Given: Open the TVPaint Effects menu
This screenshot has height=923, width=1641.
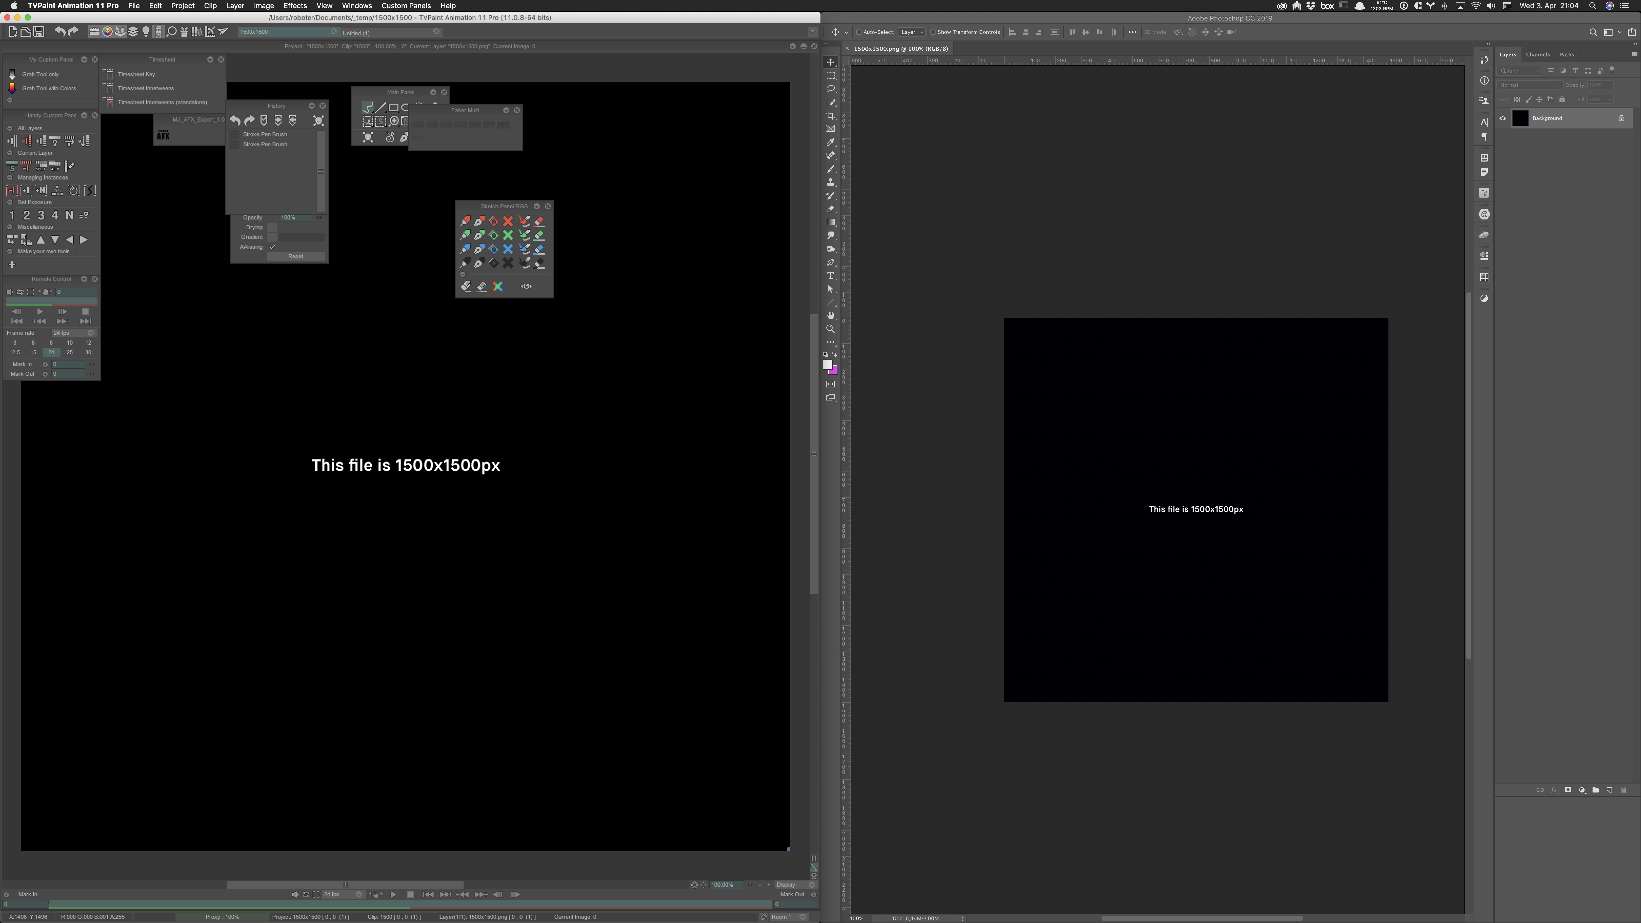Looking at the screenshot, I should coord(295,6).
